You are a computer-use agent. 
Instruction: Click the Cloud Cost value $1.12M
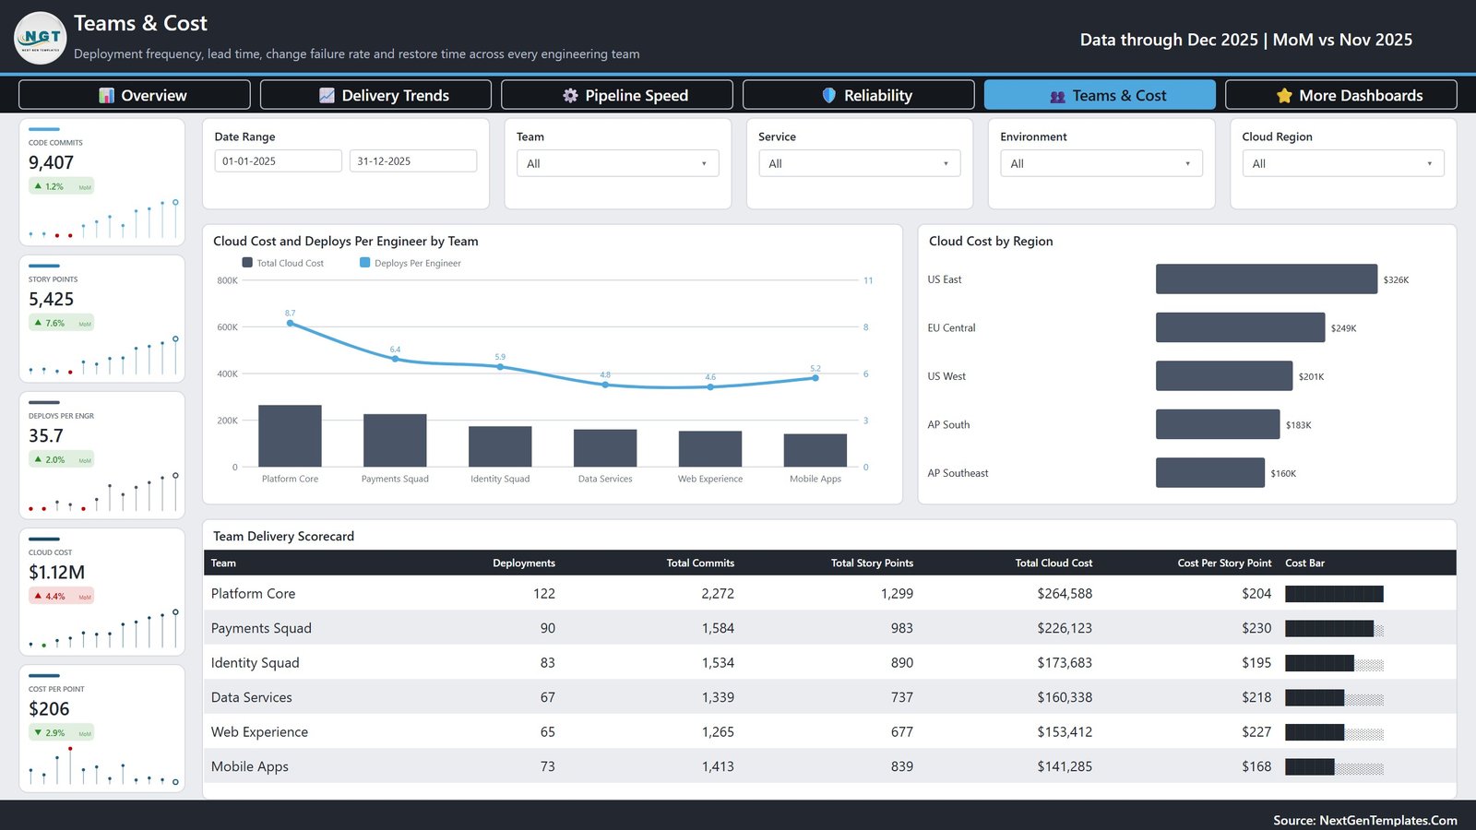tap(56, 572)
